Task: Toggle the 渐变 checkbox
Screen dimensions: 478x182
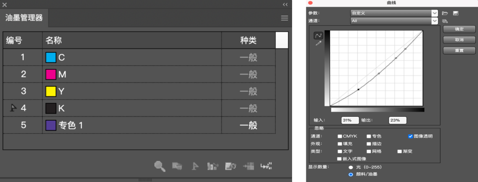Action: (x=399, y=151)
